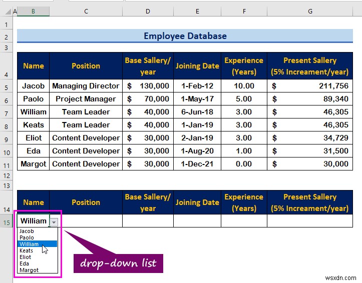Pick Eliot in the drop-down list
This screenshot has width=362, height=283.
pyautogui.click(x=37, y=257)
